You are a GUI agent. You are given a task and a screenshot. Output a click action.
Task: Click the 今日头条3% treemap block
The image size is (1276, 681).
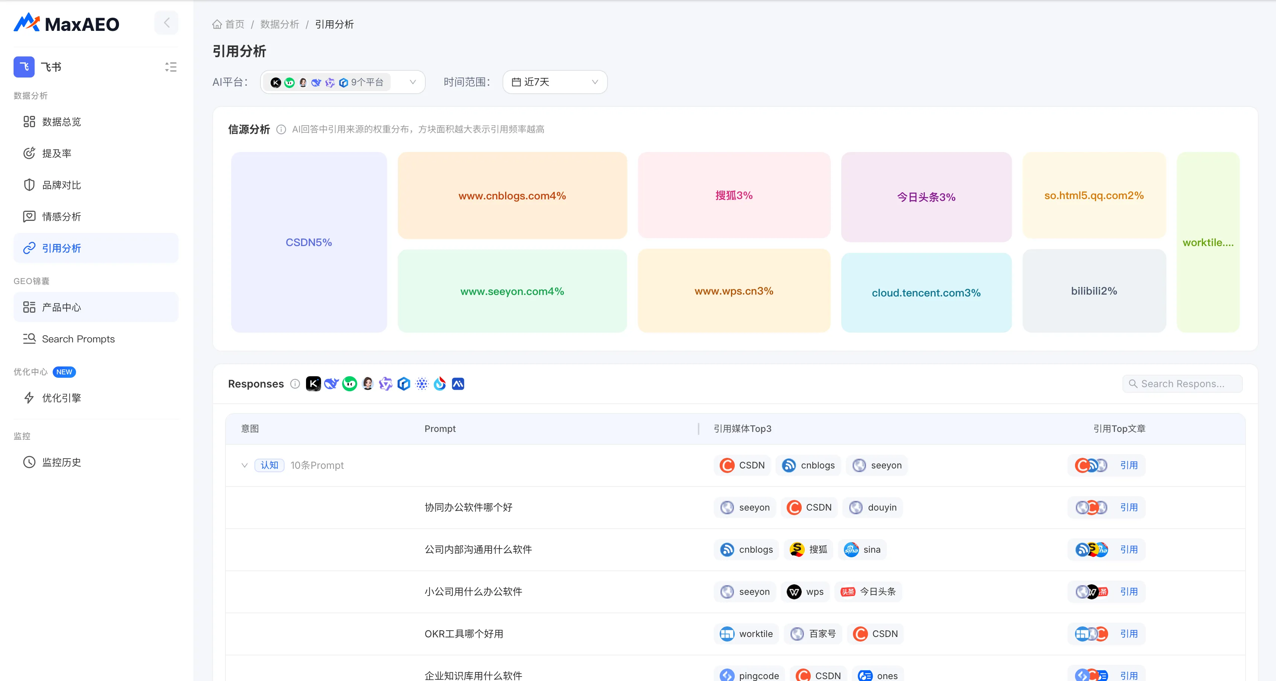click(x=926, y=197)
